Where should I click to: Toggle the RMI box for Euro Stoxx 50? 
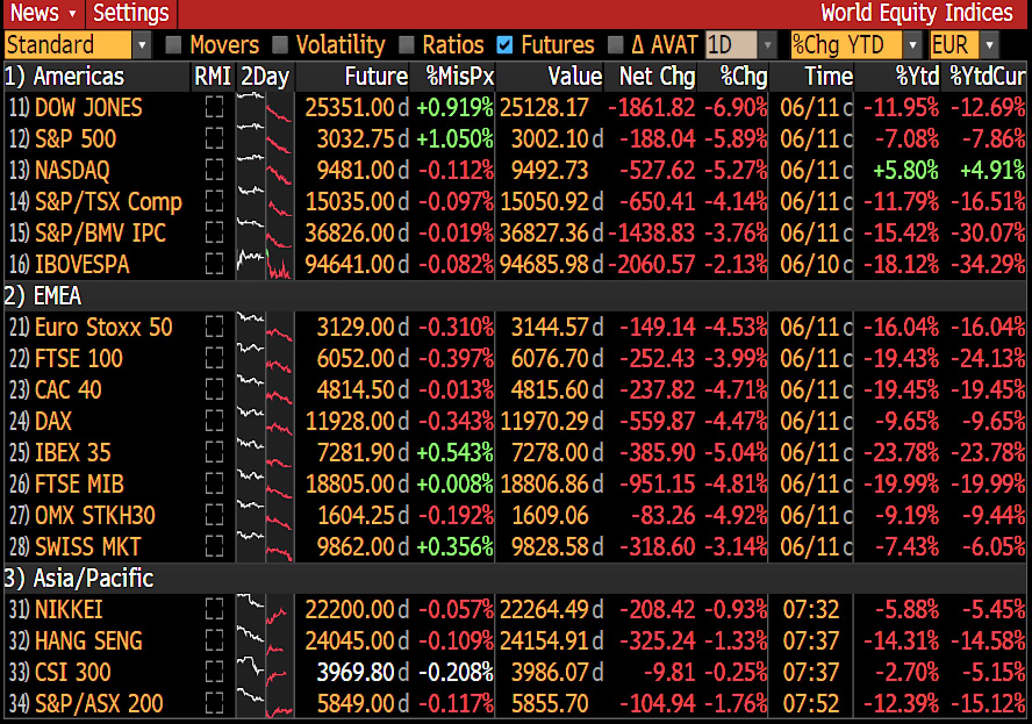coord(214,327)
